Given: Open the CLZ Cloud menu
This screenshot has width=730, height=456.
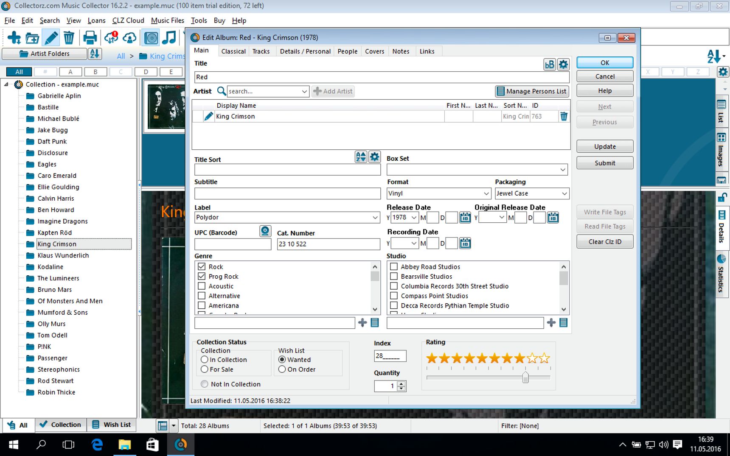Looking at the screenshot, I should coord(128,20).
